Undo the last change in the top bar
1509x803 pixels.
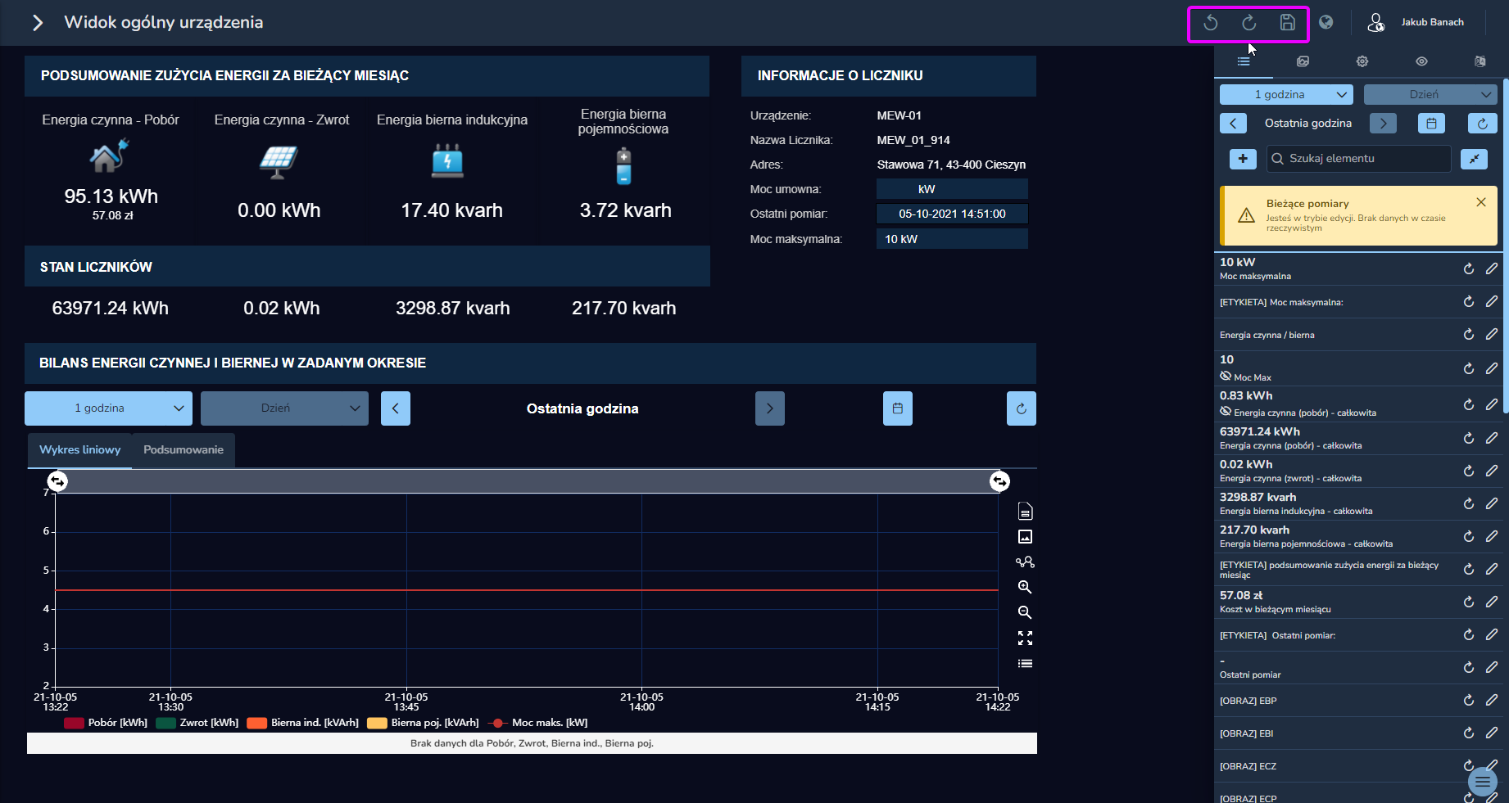pyautogui.click(x=1210, y=23)
